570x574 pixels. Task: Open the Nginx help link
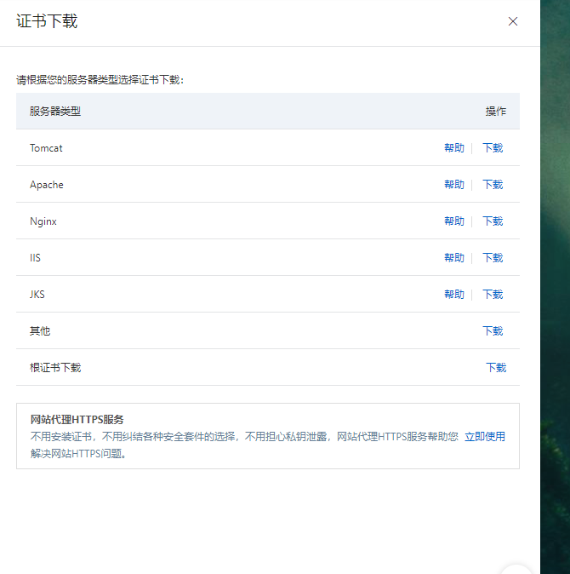[454, 221]
